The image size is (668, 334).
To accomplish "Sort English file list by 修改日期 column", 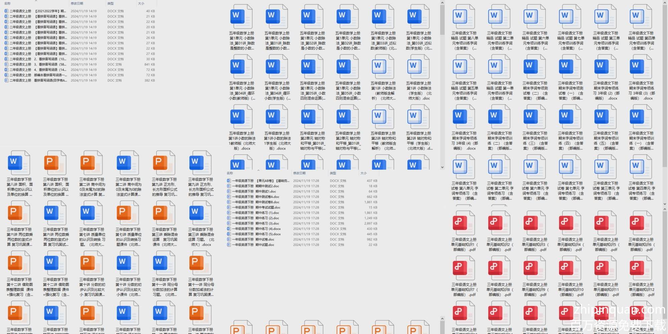I will click(x=299, y=173).
